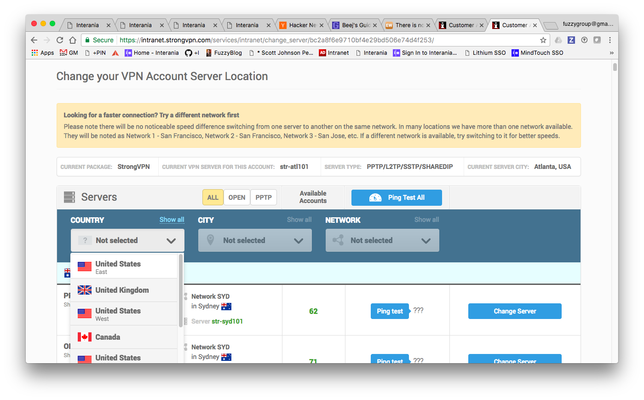The width and height of the screenshot is (644, 400).
Task: Open the browser home page icon
Action: coord(72,40)
